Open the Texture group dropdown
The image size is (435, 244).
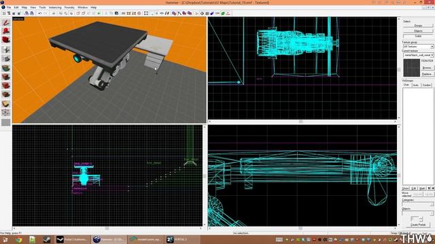tap(418, 47)
